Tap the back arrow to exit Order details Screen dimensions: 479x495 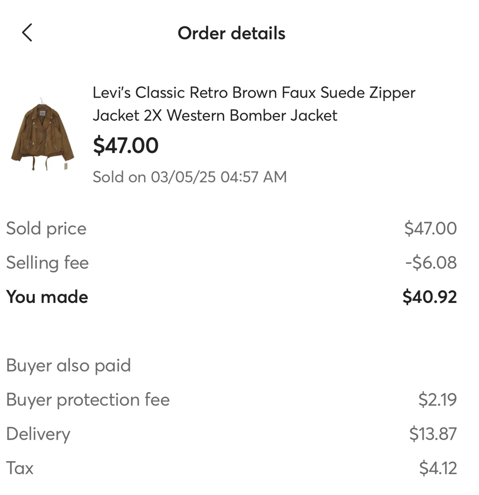pos(27,33)
